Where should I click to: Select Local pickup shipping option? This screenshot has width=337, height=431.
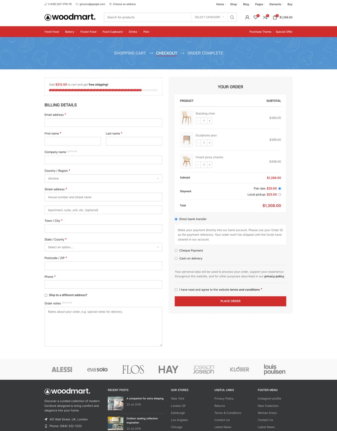280,195
